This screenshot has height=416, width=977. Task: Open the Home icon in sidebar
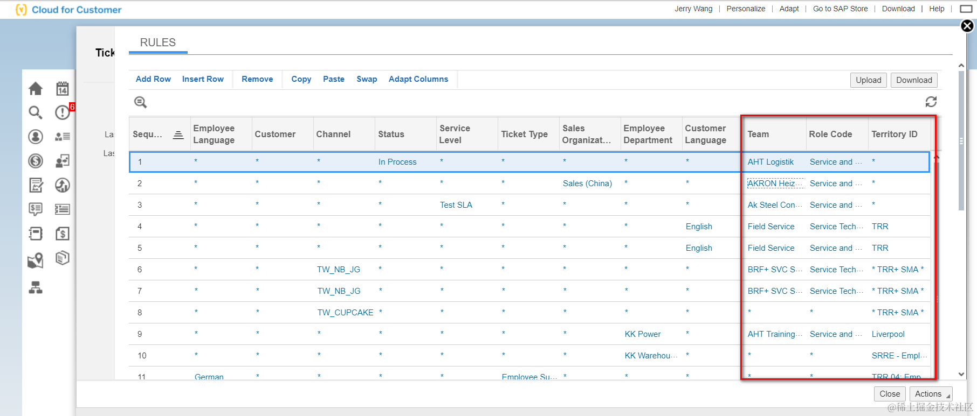pos(36,88)
